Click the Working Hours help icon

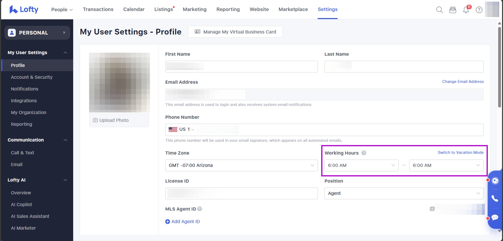tap(364, 153)
